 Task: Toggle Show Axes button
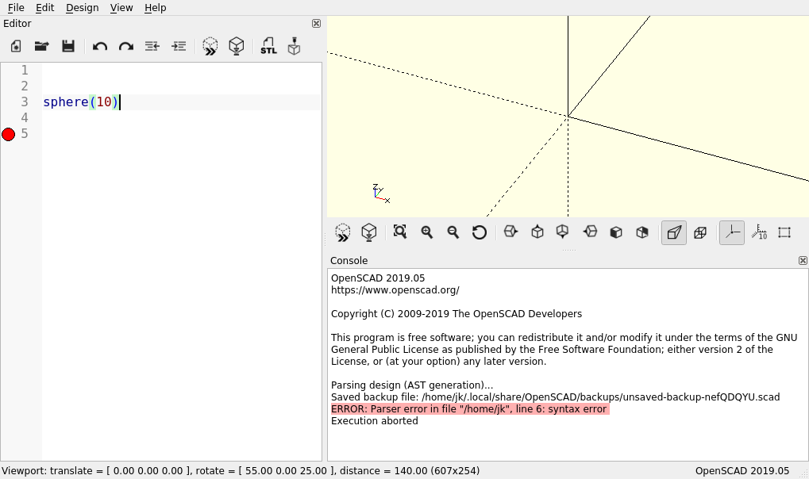(732, 232)
